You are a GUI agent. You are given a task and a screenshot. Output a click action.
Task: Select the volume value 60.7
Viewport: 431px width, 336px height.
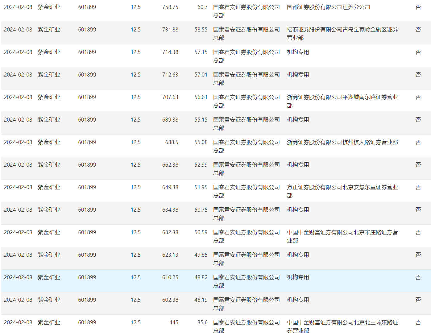coord(202,7)
